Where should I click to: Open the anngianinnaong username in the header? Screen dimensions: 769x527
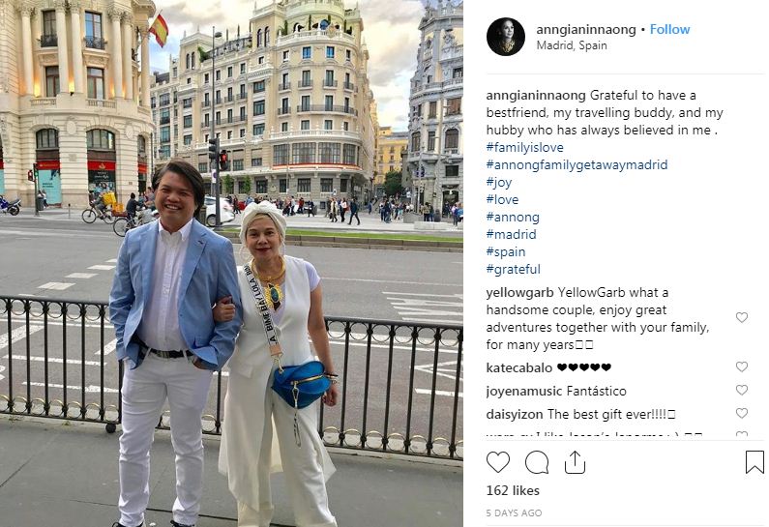click(x=586, y=29)
